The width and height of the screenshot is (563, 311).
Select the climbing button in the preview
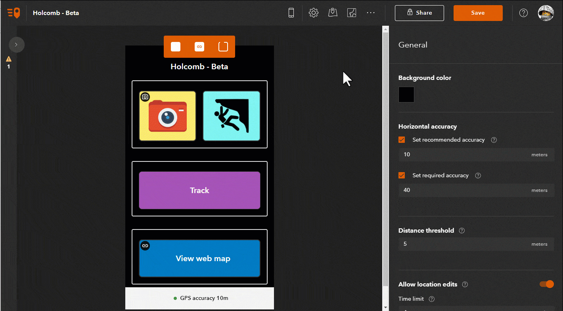pos(232,116)
